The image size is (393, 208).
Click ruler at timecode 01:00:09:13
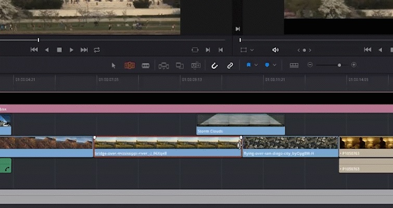tap(192, 80)
